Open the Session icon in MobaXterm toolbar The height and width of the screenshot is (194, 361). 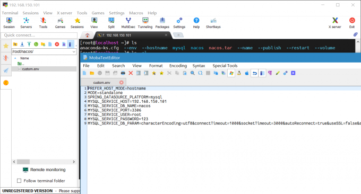[9, 23]
